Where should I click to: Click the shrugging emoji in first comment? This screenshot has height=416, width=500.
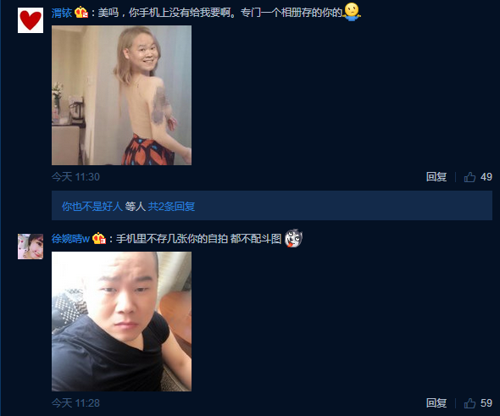click(352, 12)
